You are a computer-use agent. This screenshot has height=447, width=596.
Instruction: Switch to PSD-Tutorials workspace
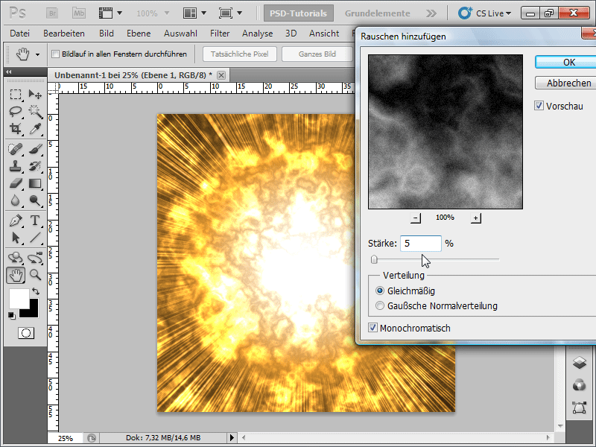(x=299, y=13)
